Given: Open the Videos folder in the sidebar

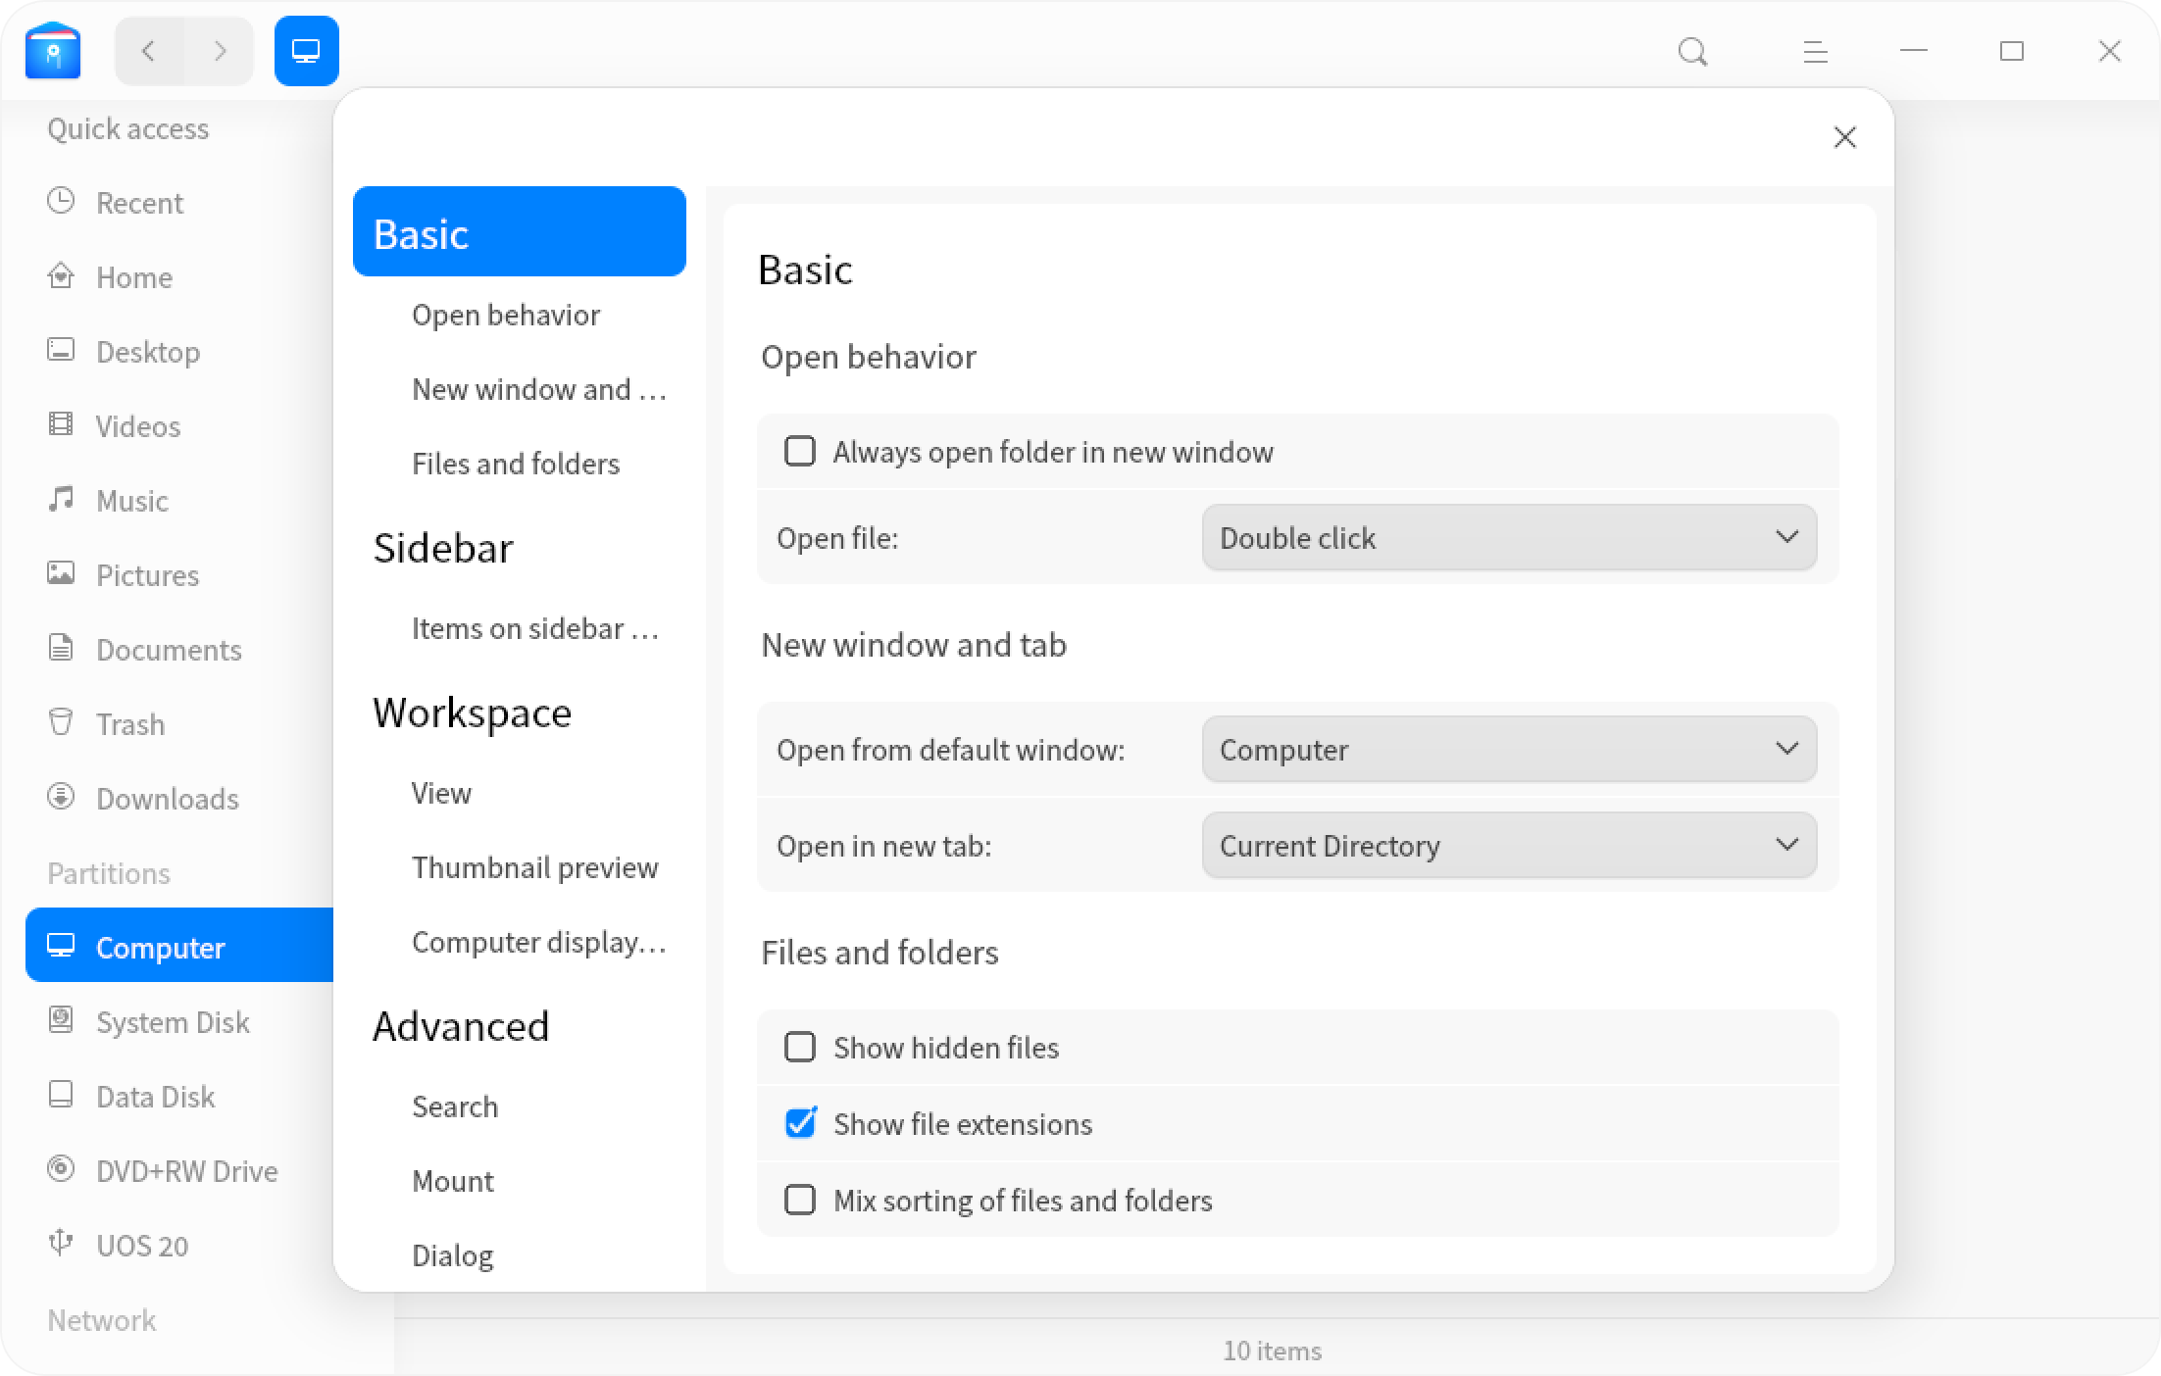Looking at the screenshot, I should [137, 425].
